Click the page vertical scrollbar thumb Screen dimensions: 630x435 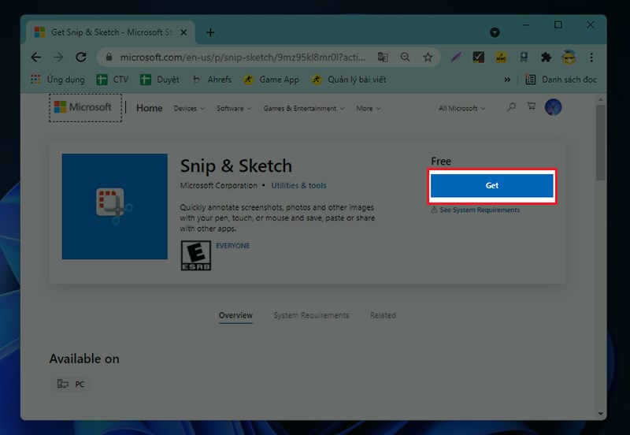pos(600,143)
